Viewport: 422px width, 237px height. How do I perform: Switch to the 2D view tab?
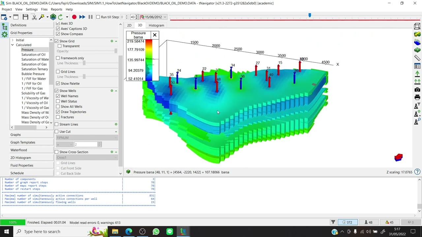(x=129, y=25)
